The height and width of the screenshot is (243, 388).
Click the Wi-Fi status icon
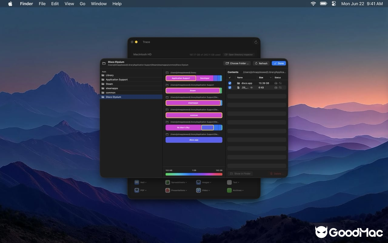(313, 4)
